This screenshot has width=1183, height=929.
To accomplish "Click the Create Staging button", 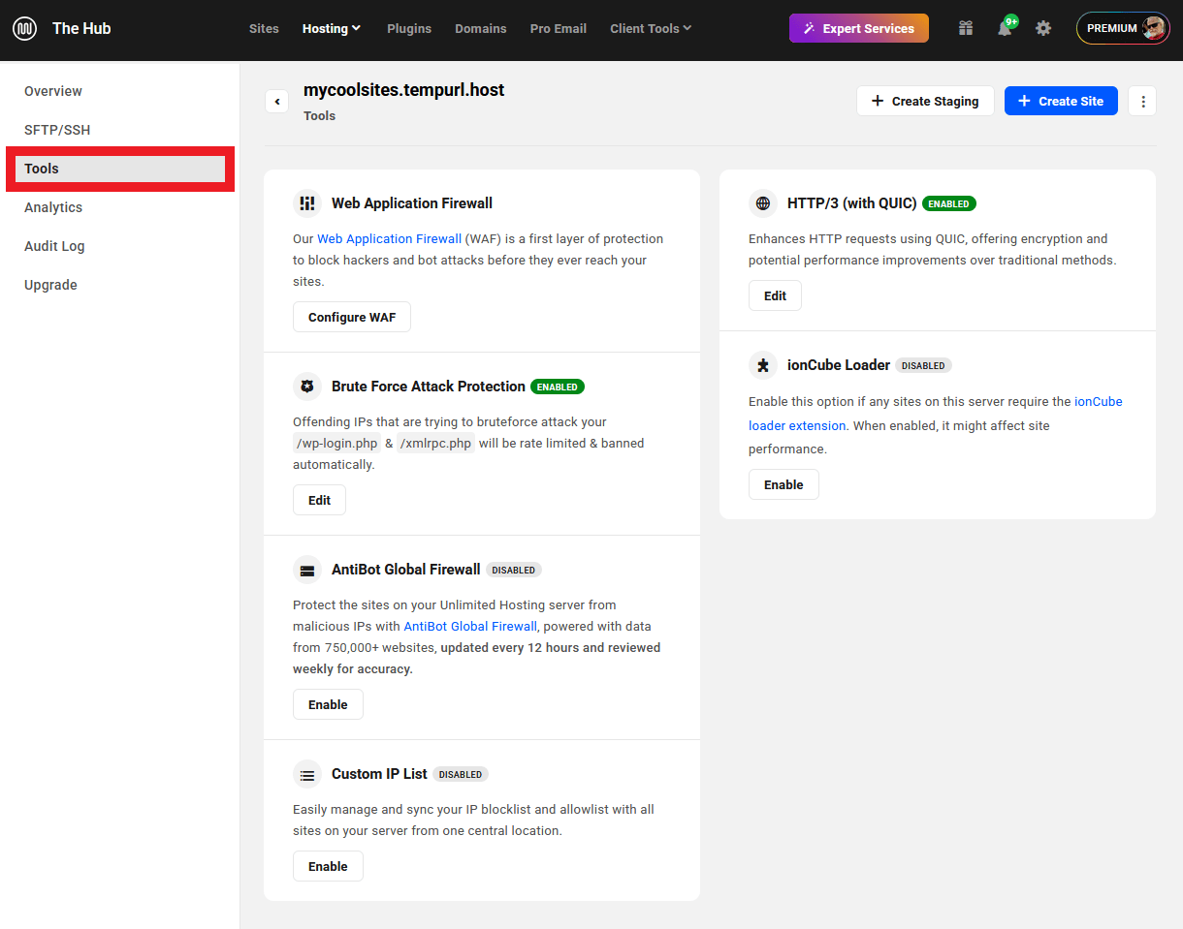I will click(925, 101).
